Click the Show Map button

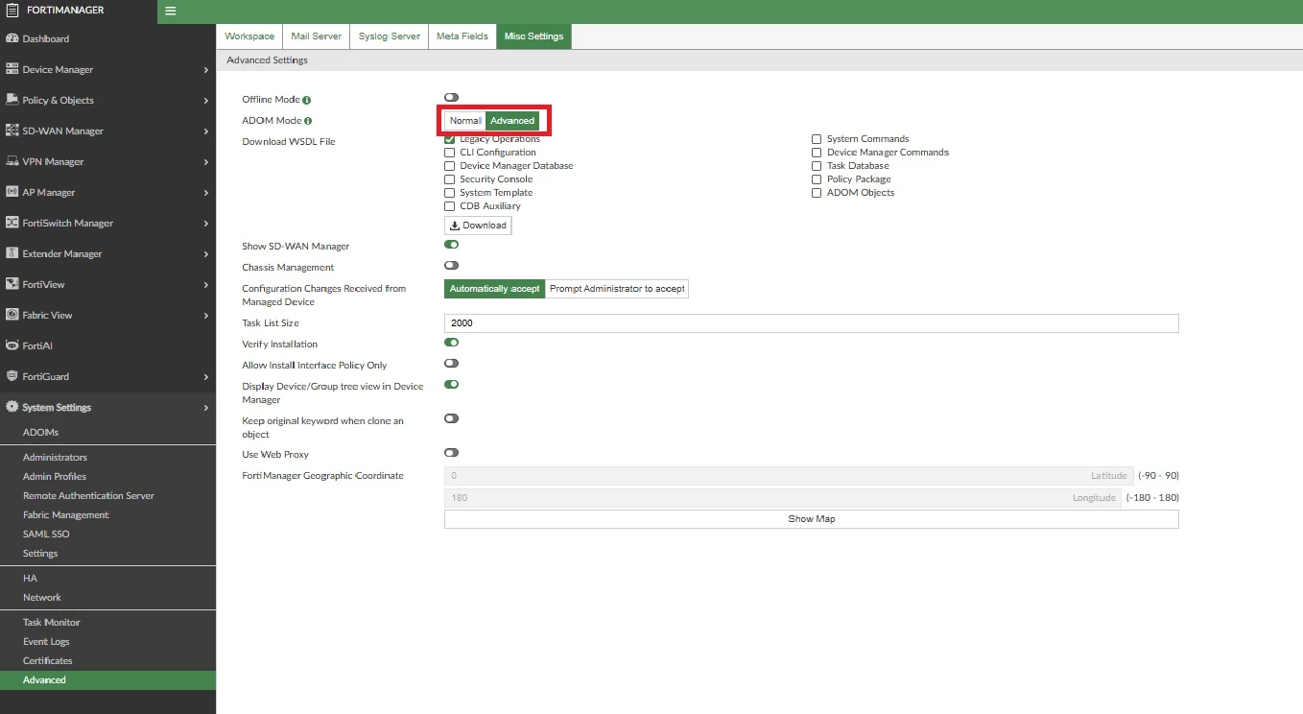point(811,519)
